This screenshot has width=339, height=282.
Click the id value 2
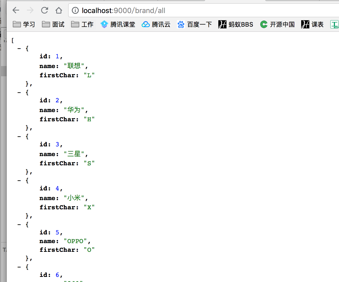pyautogui.click(x=57, y=100)
